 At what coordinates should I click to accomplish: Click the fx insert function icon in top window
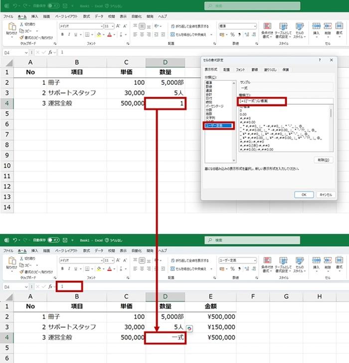point(50,52)
